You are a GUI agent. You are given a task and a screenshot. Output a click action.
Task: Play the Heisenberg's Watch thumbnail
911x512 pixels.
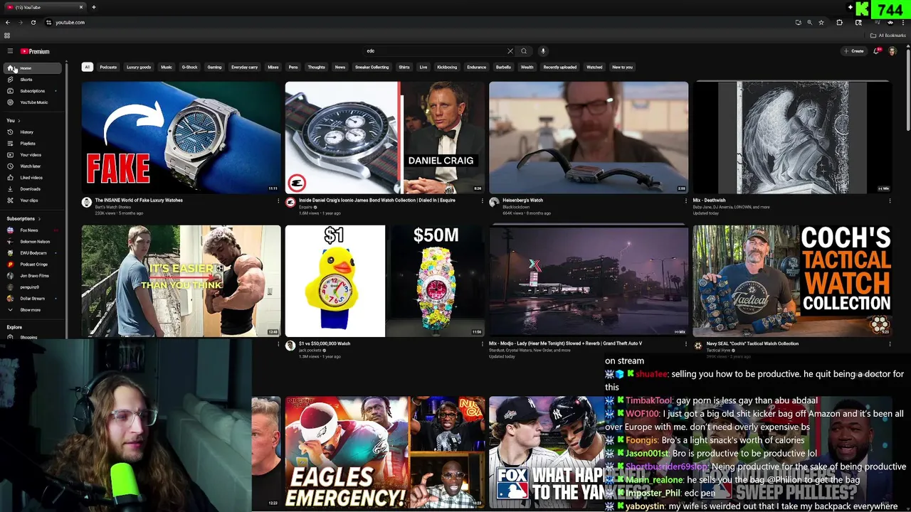pyautogui.click(x=589, y=137)
